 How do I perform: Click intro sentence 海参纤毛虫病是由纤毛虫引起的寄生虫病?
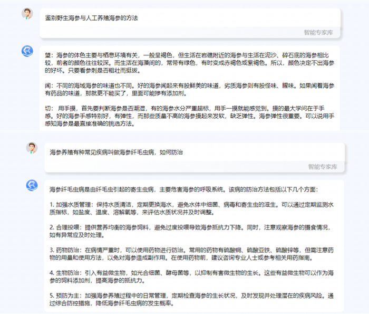tap(102, 189)
